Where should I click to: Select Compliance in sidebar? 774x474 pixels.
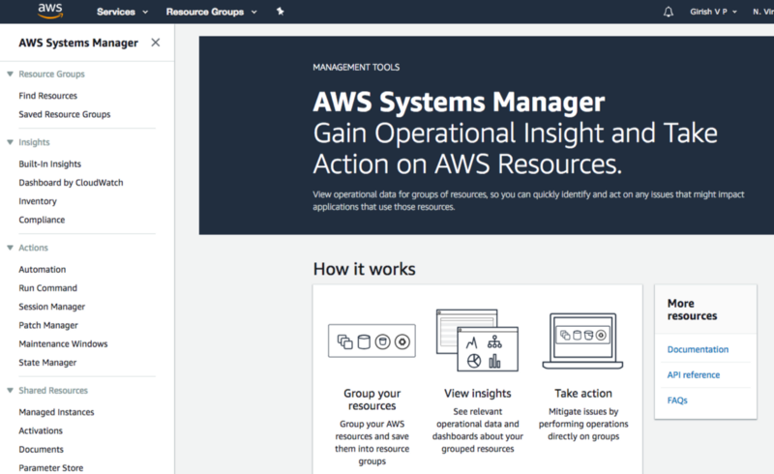42,221
